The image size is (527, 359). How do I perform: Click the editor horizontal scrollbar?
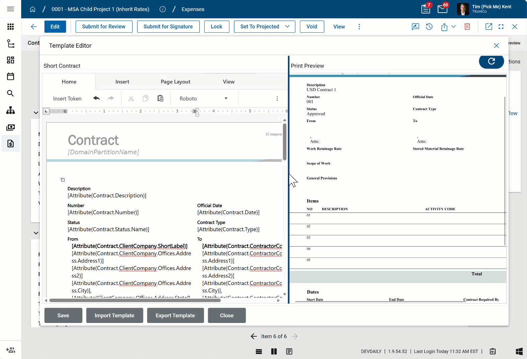135,300
